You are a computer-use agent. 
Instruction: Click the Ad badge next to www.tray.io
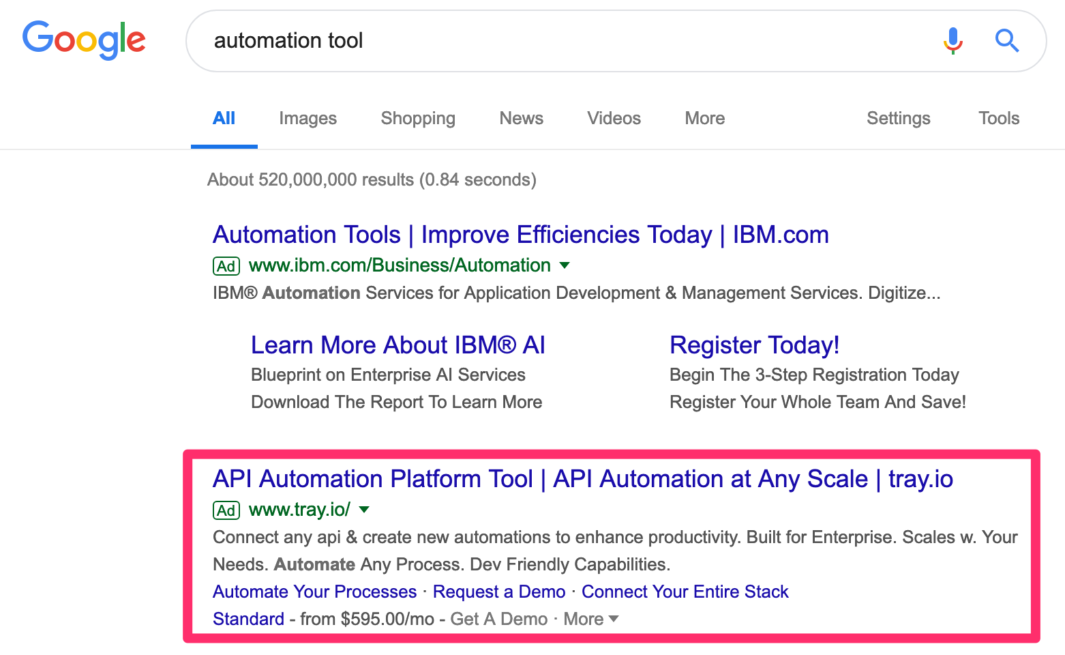[226, 510]
